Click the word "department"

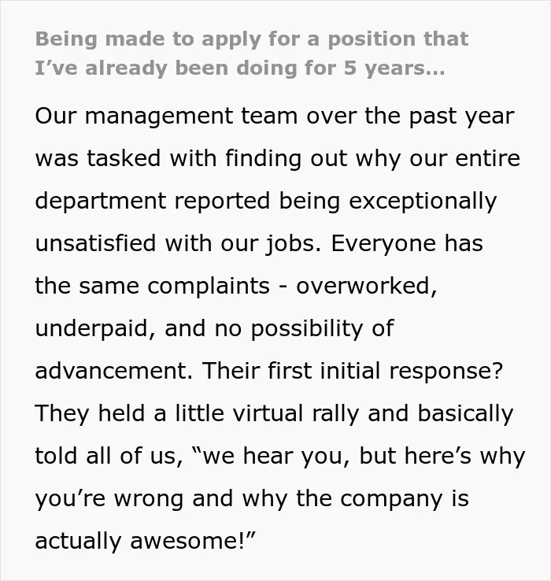pyautogui.click(x=100, y=202)
